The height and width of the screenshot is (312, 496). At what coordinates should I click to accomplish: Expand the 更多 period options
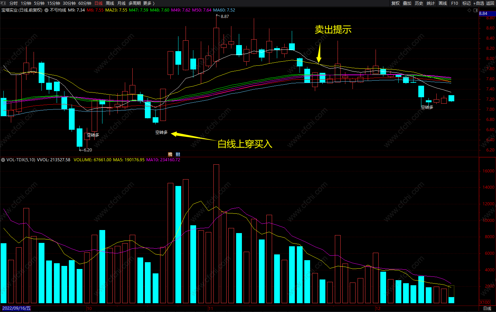coord(149,3)
